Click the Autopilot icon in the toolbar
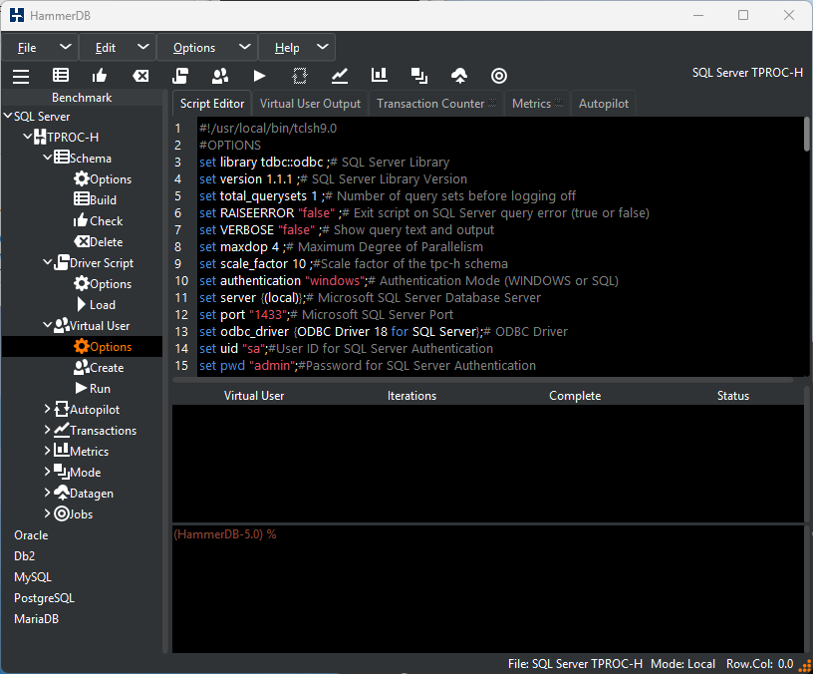The image size is (813, 674). (x=300, y=76)
